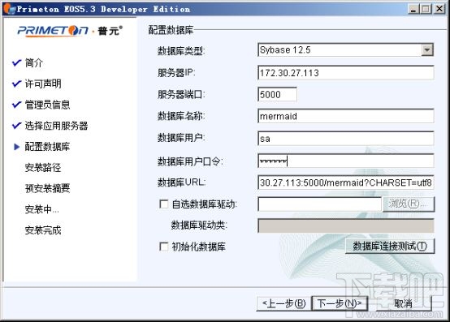Click the 管理员信息 step label
This screenshot has height=322, width=450.
(x=47, y=105)
